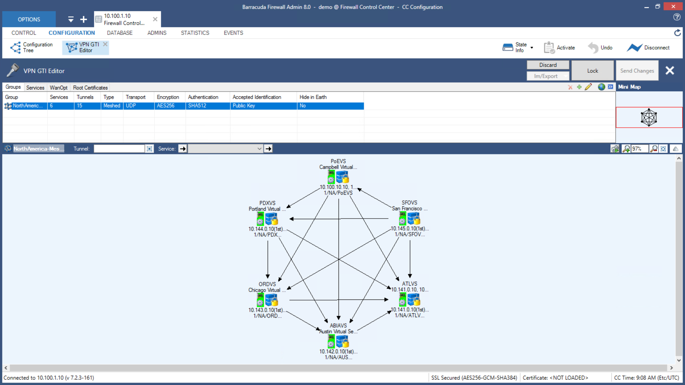Click the zoom in magnifier icon
Image resolution: width=685 pixels, height=385 pixels.
point(626,149)
